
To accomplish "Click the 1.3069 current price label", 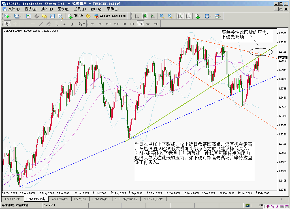I will pyautogui.click(x=282, y=57).
